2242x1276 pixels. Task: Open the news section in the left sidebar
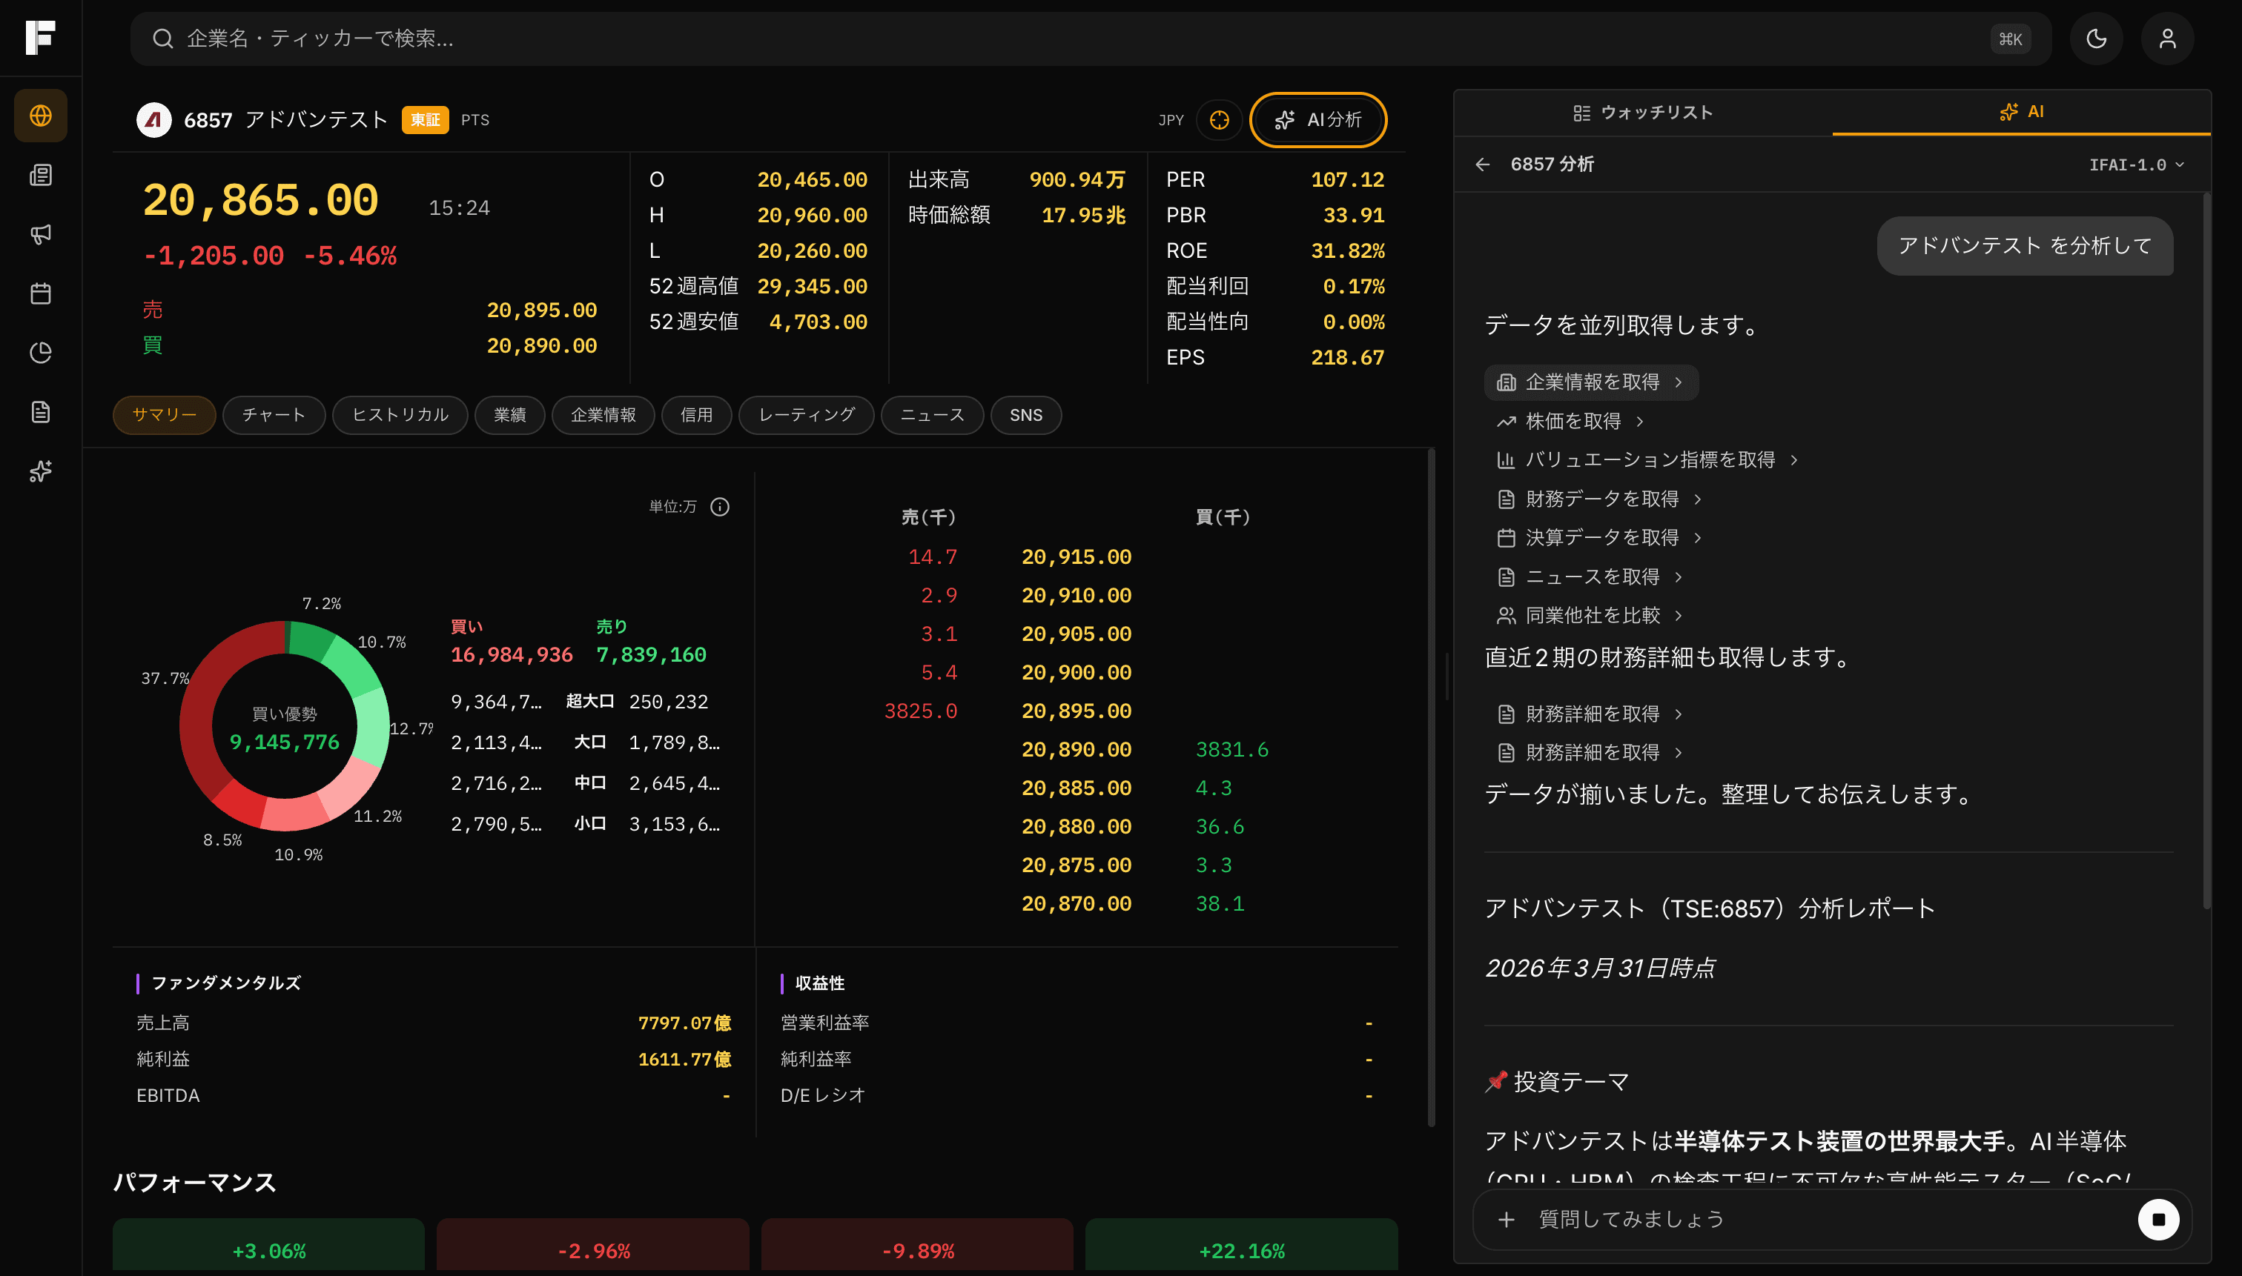pos(40,174)
